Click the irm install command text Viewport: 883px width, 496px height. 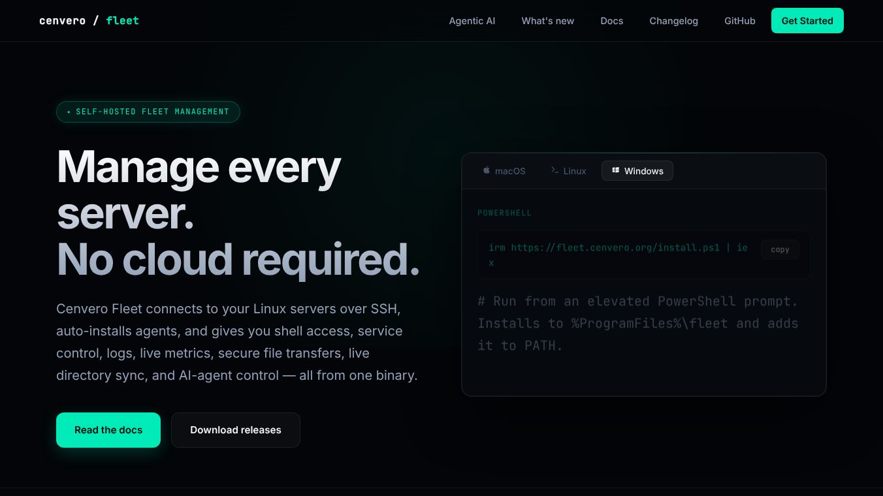point(618,255)
